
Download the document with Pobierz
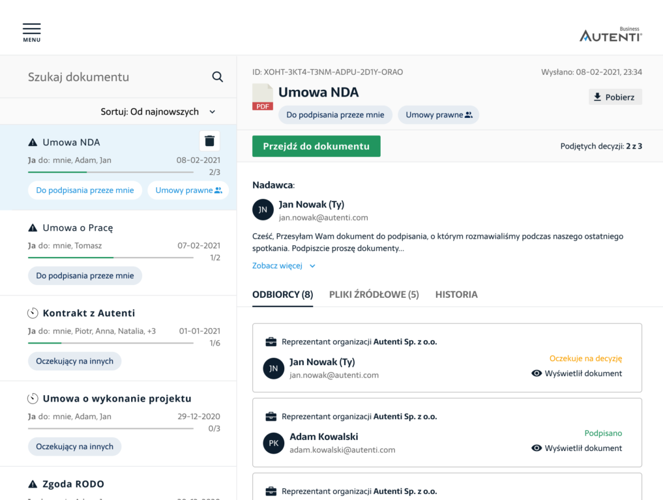tap(615, 97)
